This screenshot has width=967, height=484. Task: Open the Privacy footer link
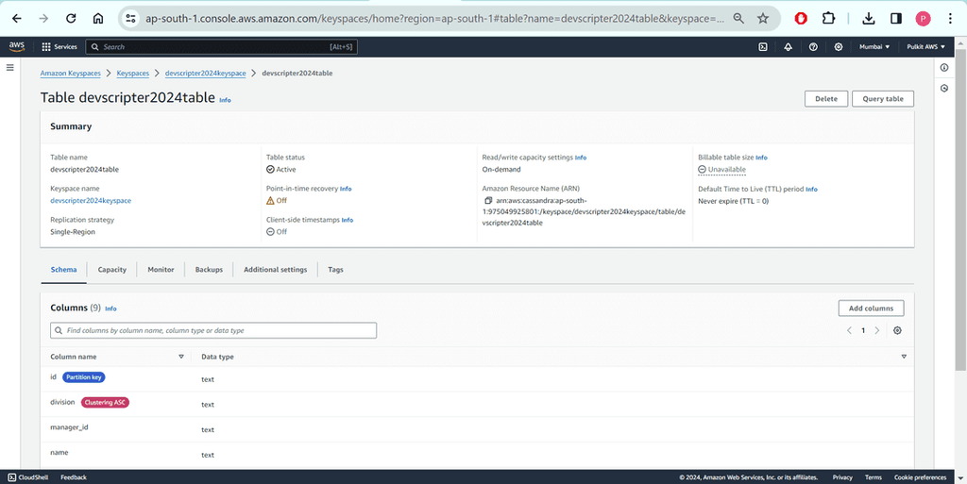[x=841, y=477]
